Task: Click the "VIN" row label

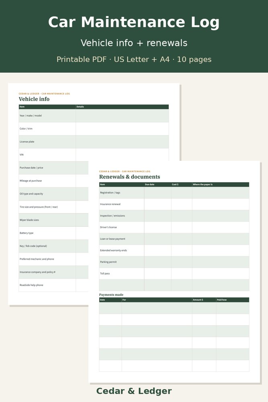Action: pos(22,155)
